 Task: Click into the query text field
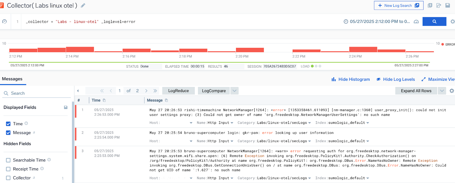182,22
